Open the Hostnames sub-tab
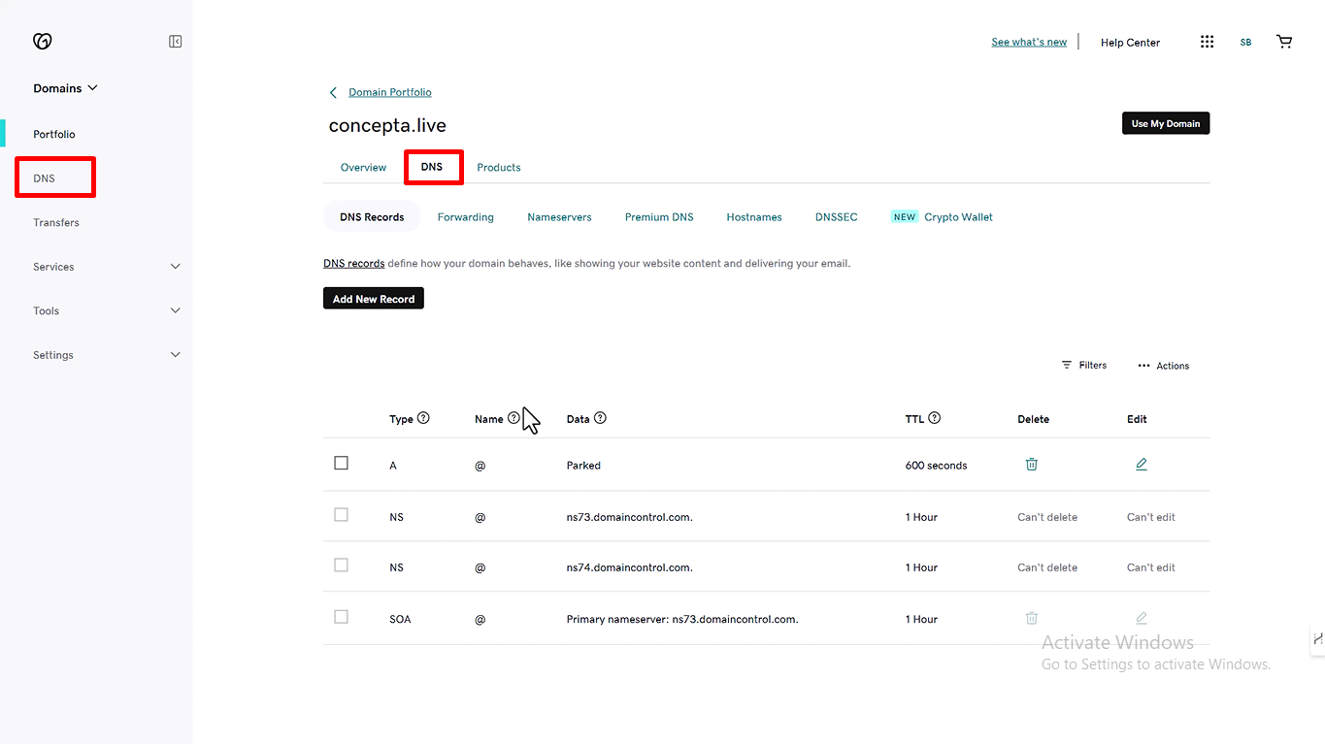 coord(754,217)
